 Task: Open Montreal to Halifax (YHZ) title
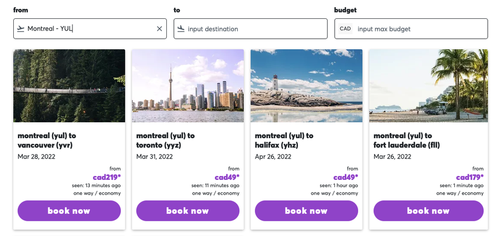(284, 141)
